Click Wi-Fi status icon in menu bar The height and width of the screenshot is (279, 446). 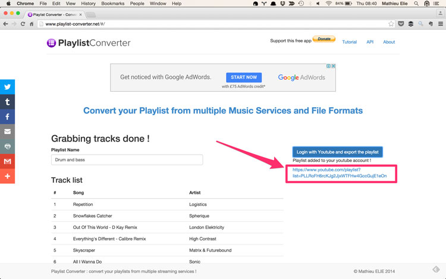[328, 4]
